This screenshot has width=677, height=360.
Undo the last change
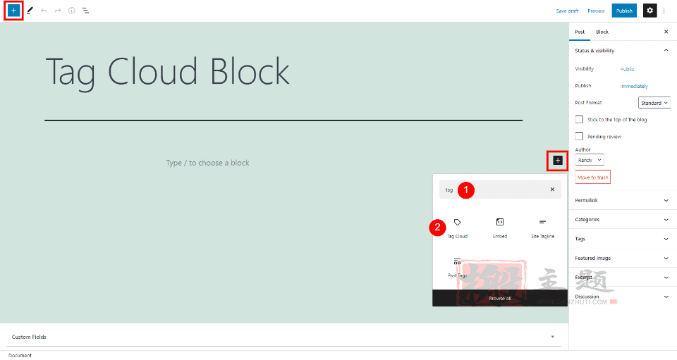click(44, 11)
